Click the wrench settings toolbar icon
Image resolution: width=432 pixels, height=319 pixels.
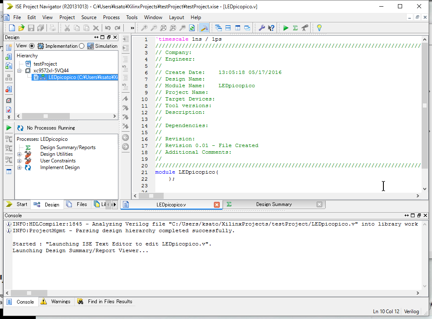(262, 28)
